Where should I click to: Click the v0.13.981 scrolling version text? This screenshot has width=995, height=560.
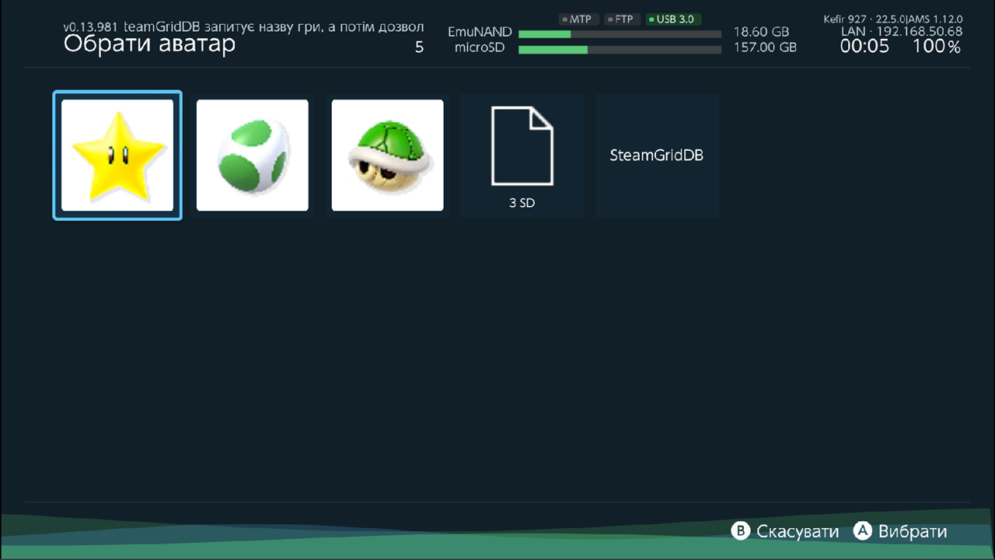click(243, 27)
